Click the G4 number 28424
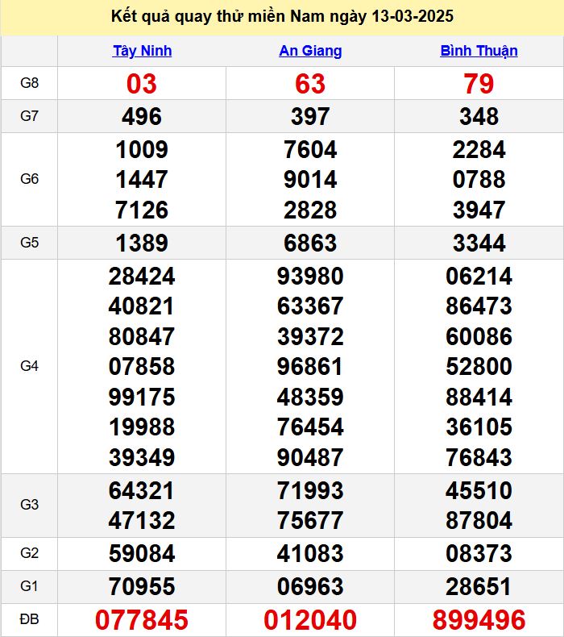This screenshot has width=564, height=637. [x=142, y=277]
